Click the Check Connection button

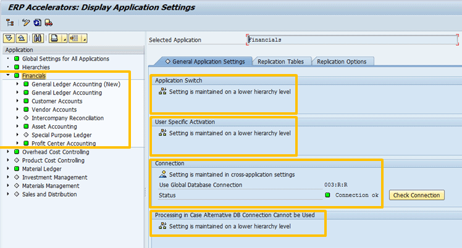[417, 195]
